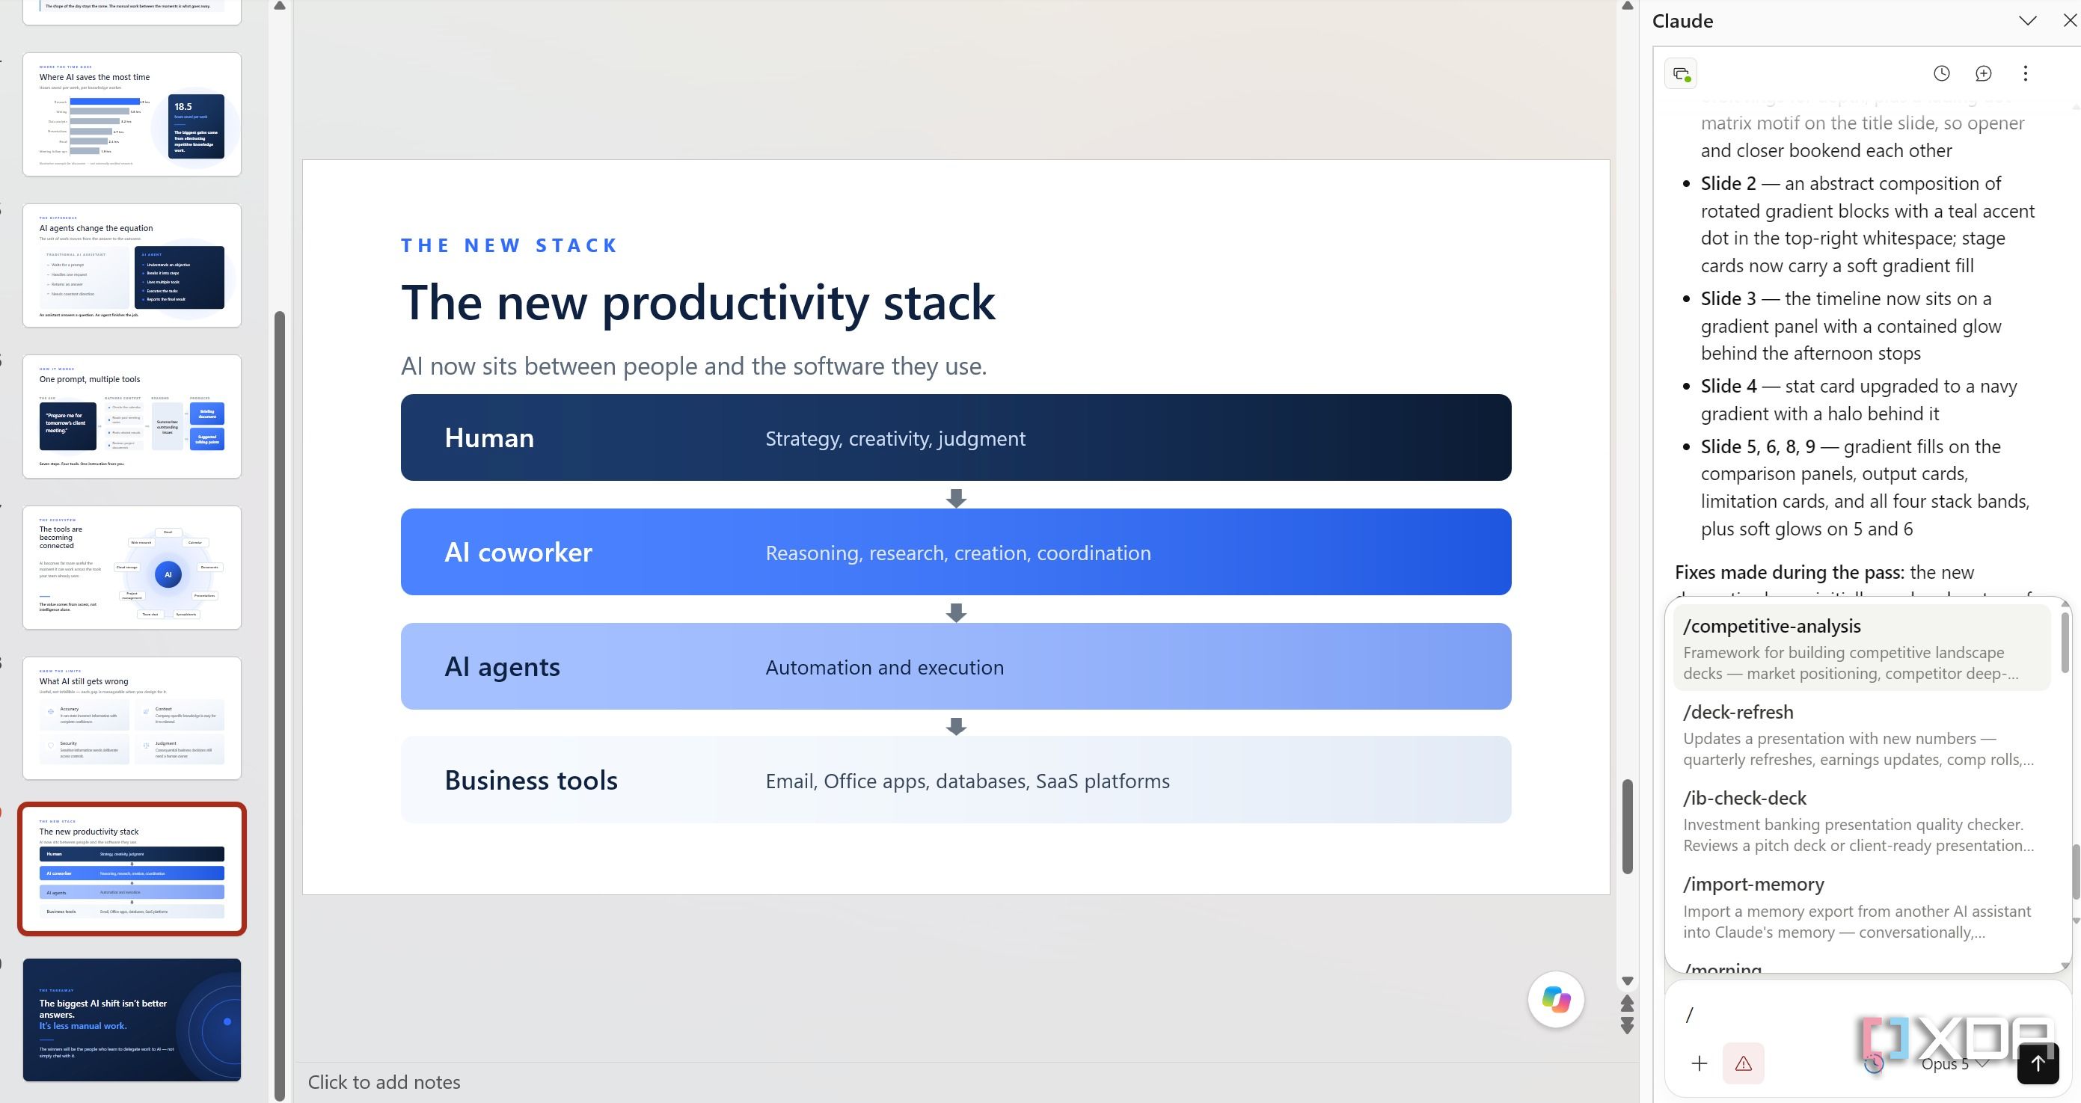
Task: Start a new chat in Claude's pane
Action: [1983, 73]
